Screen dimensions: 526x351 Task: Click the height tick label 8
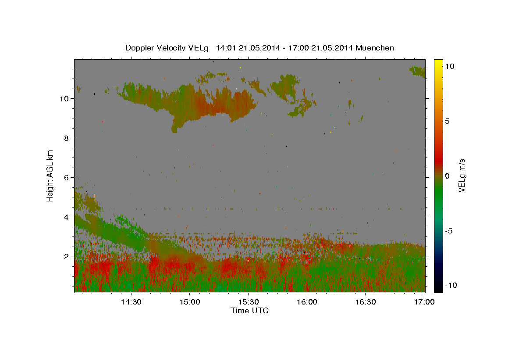tap(66, 138)
